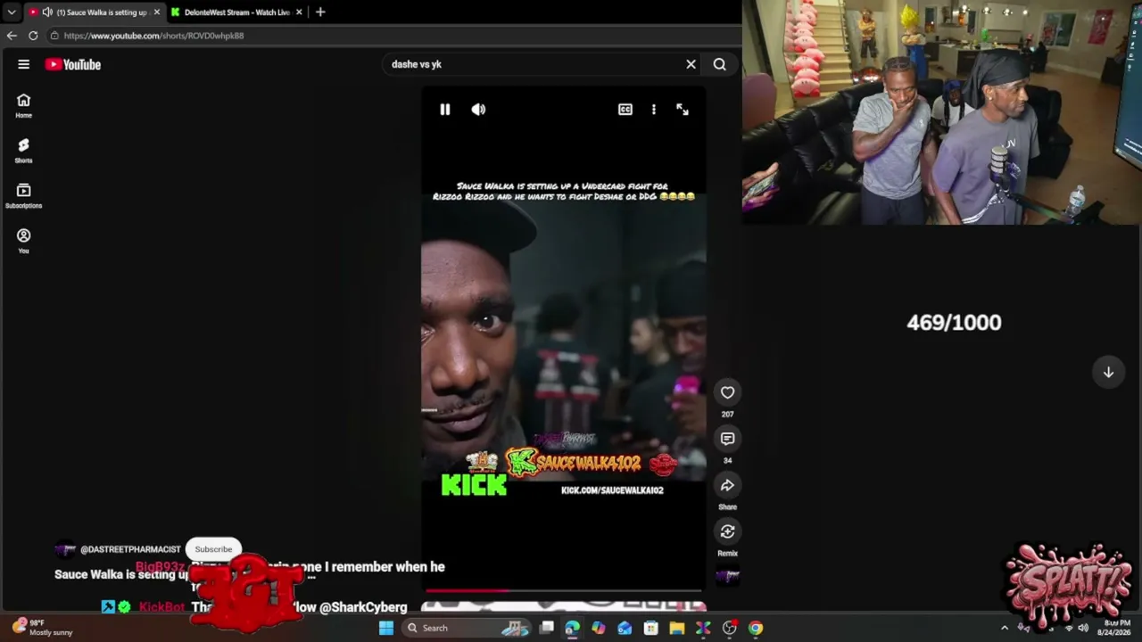
Task: Close the DelonteWest Stream tab
Action: click(x=300, y=12)
